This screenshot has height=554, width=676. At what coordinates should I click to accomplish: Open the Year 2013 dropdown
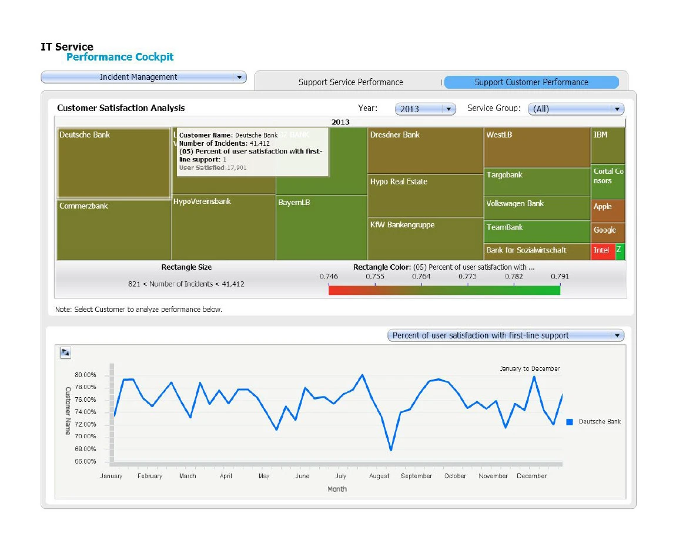(x=425, y=109)
